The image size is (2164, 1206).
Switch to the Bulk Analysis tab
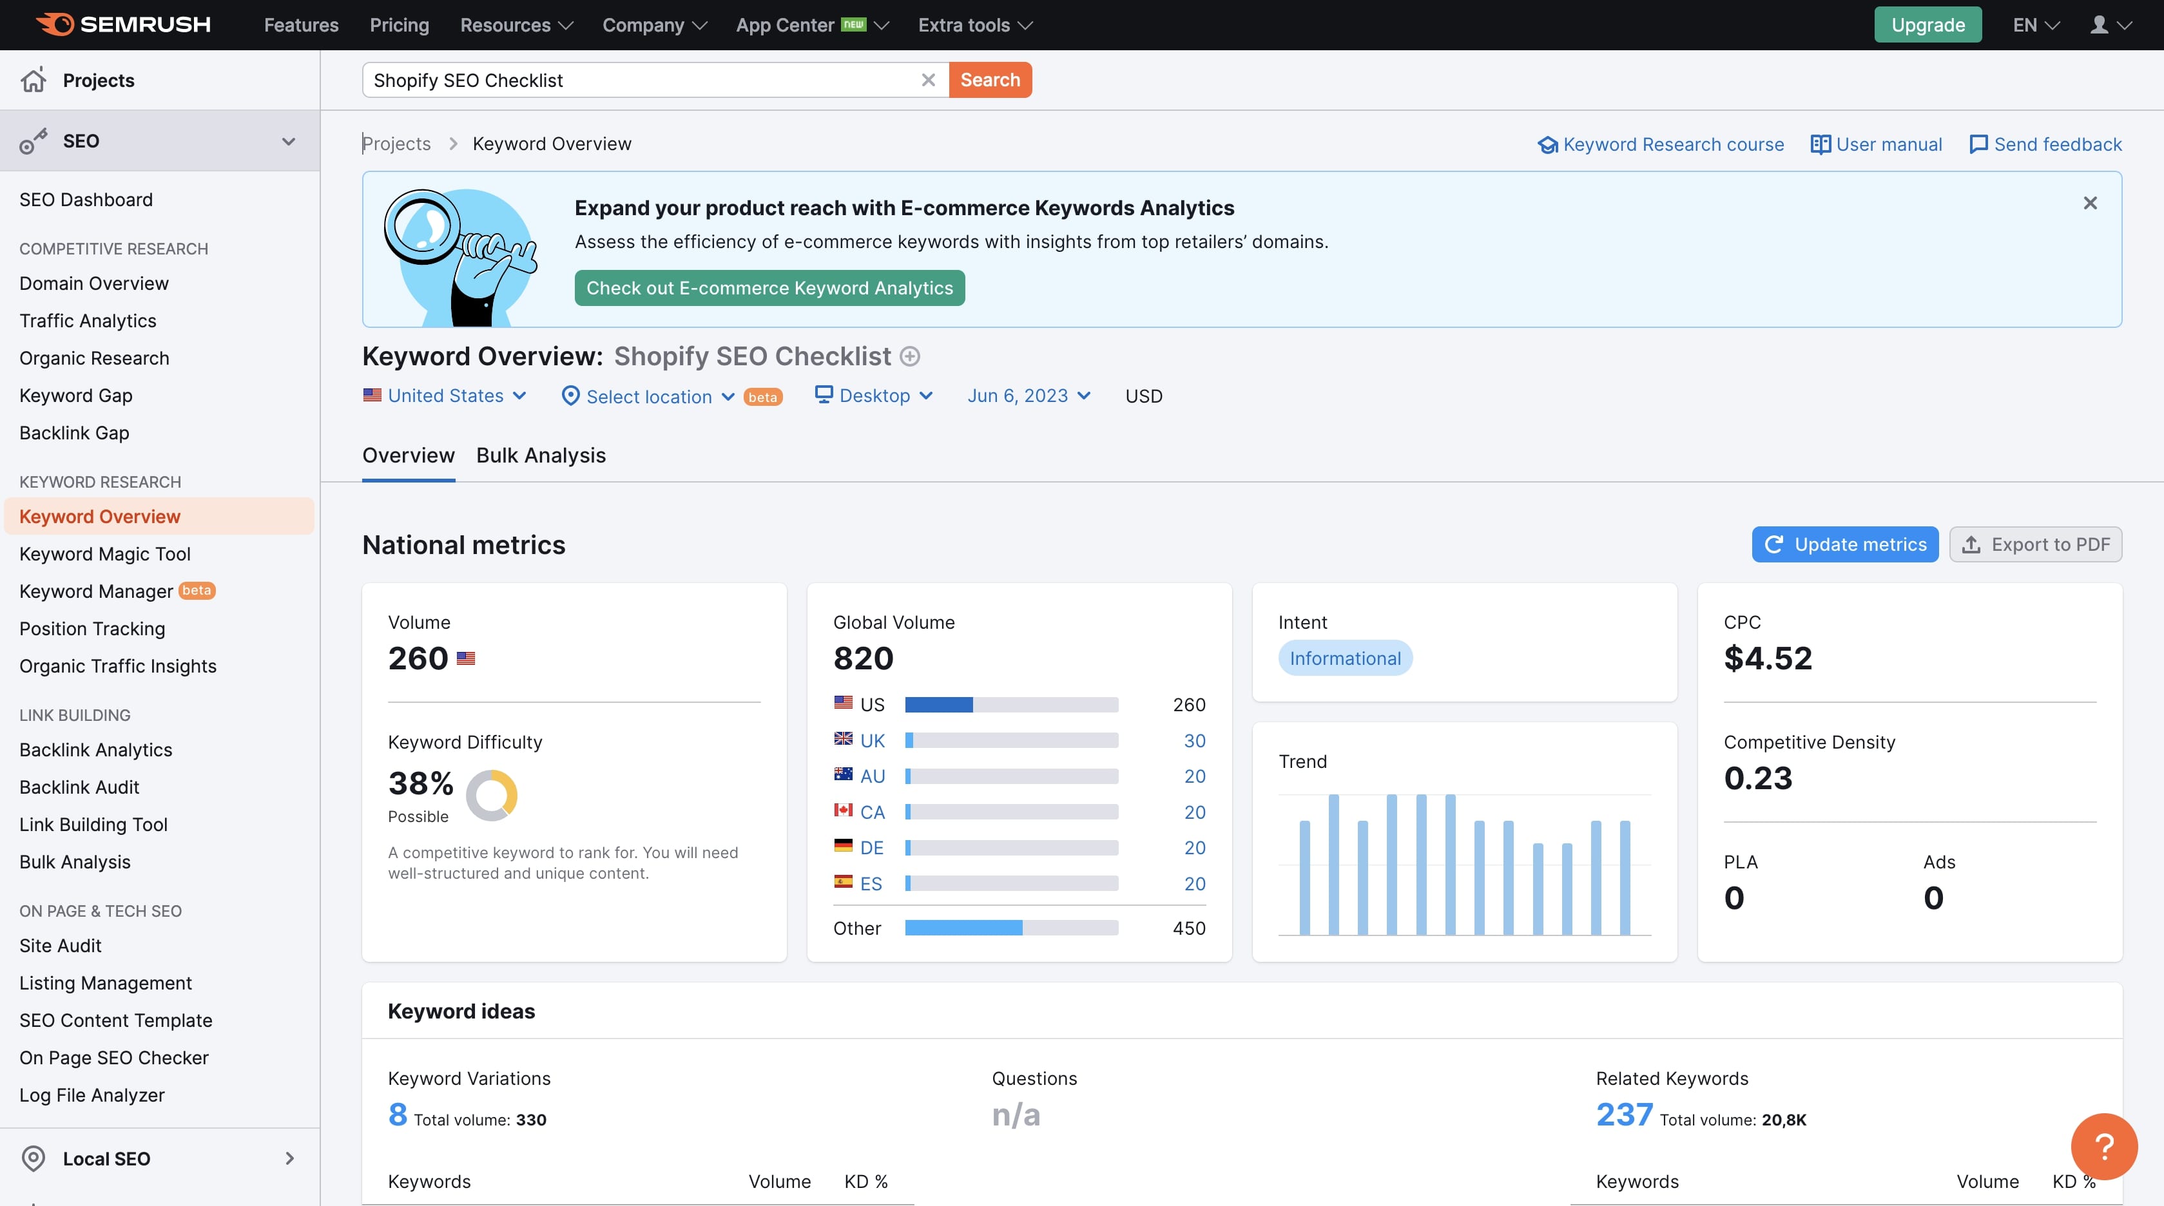(541, 455)
